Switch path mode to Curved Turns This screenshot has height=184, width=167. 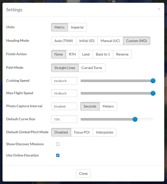click(92, 68)
